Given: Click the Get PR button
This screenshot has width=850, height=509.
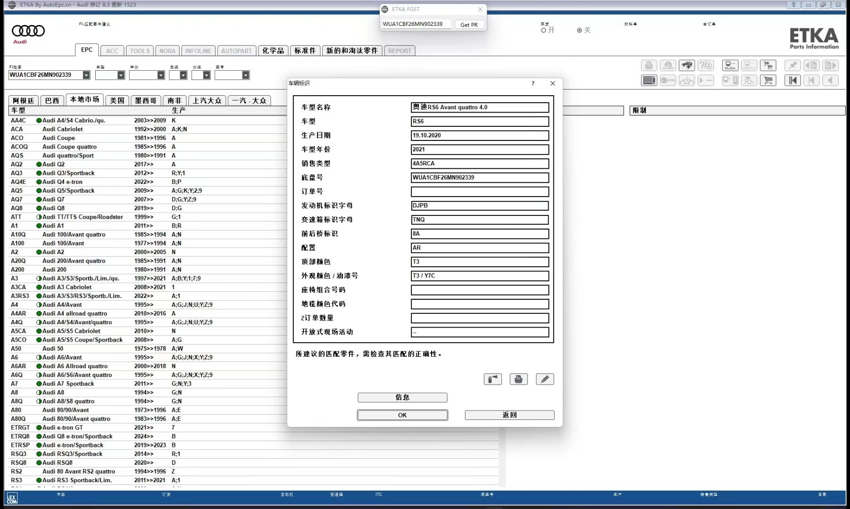Looking at the screenshot, I should (469, 25).
